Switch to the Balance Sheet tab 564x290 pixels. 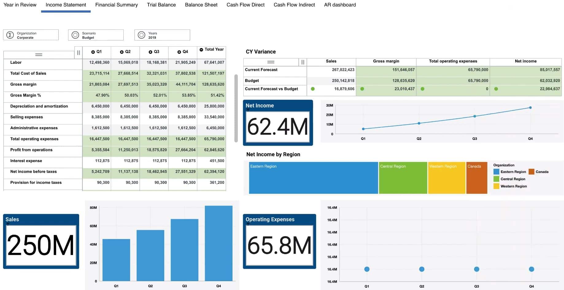pos(201,5)
